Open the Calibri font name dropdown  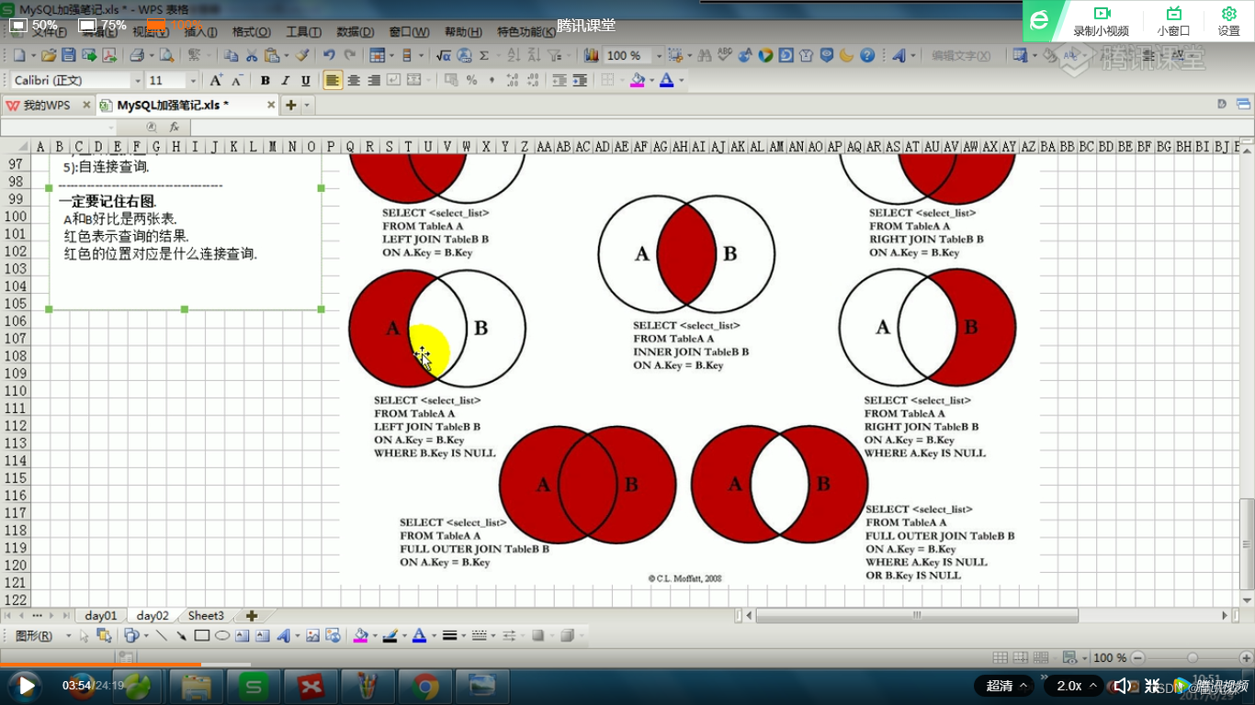(x=138, y=81)
